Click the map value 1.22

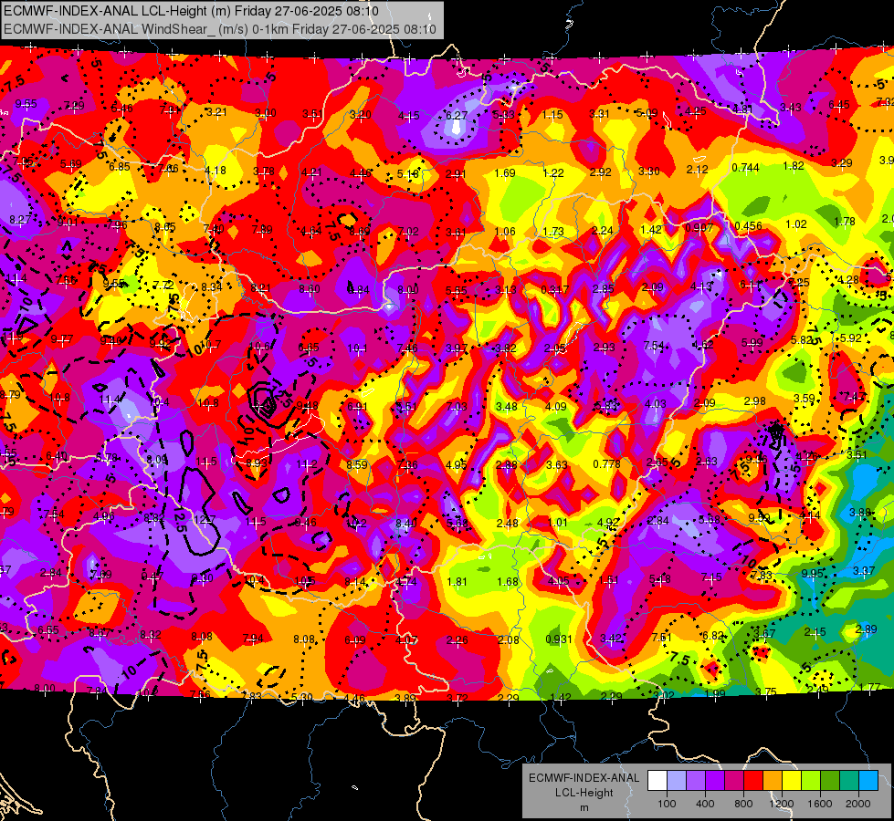point(553,172)
